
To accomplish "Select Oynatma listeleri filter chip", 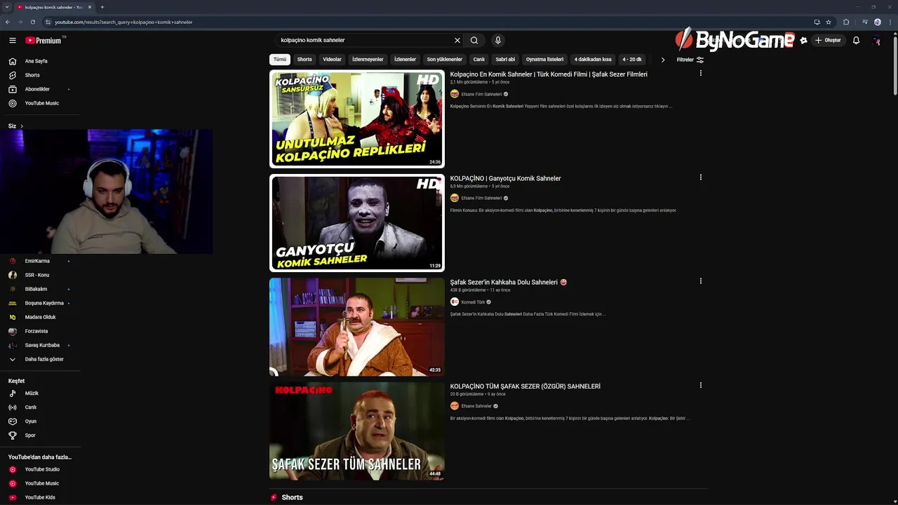I will click(x=544, y=60).
